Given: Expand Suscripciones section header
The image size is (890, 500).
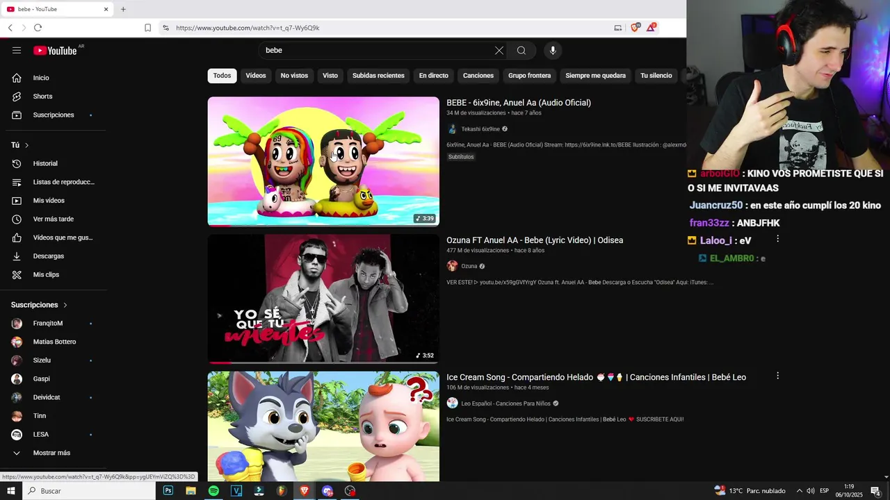Looking at the screenshot, I should [x=40, y=305].
